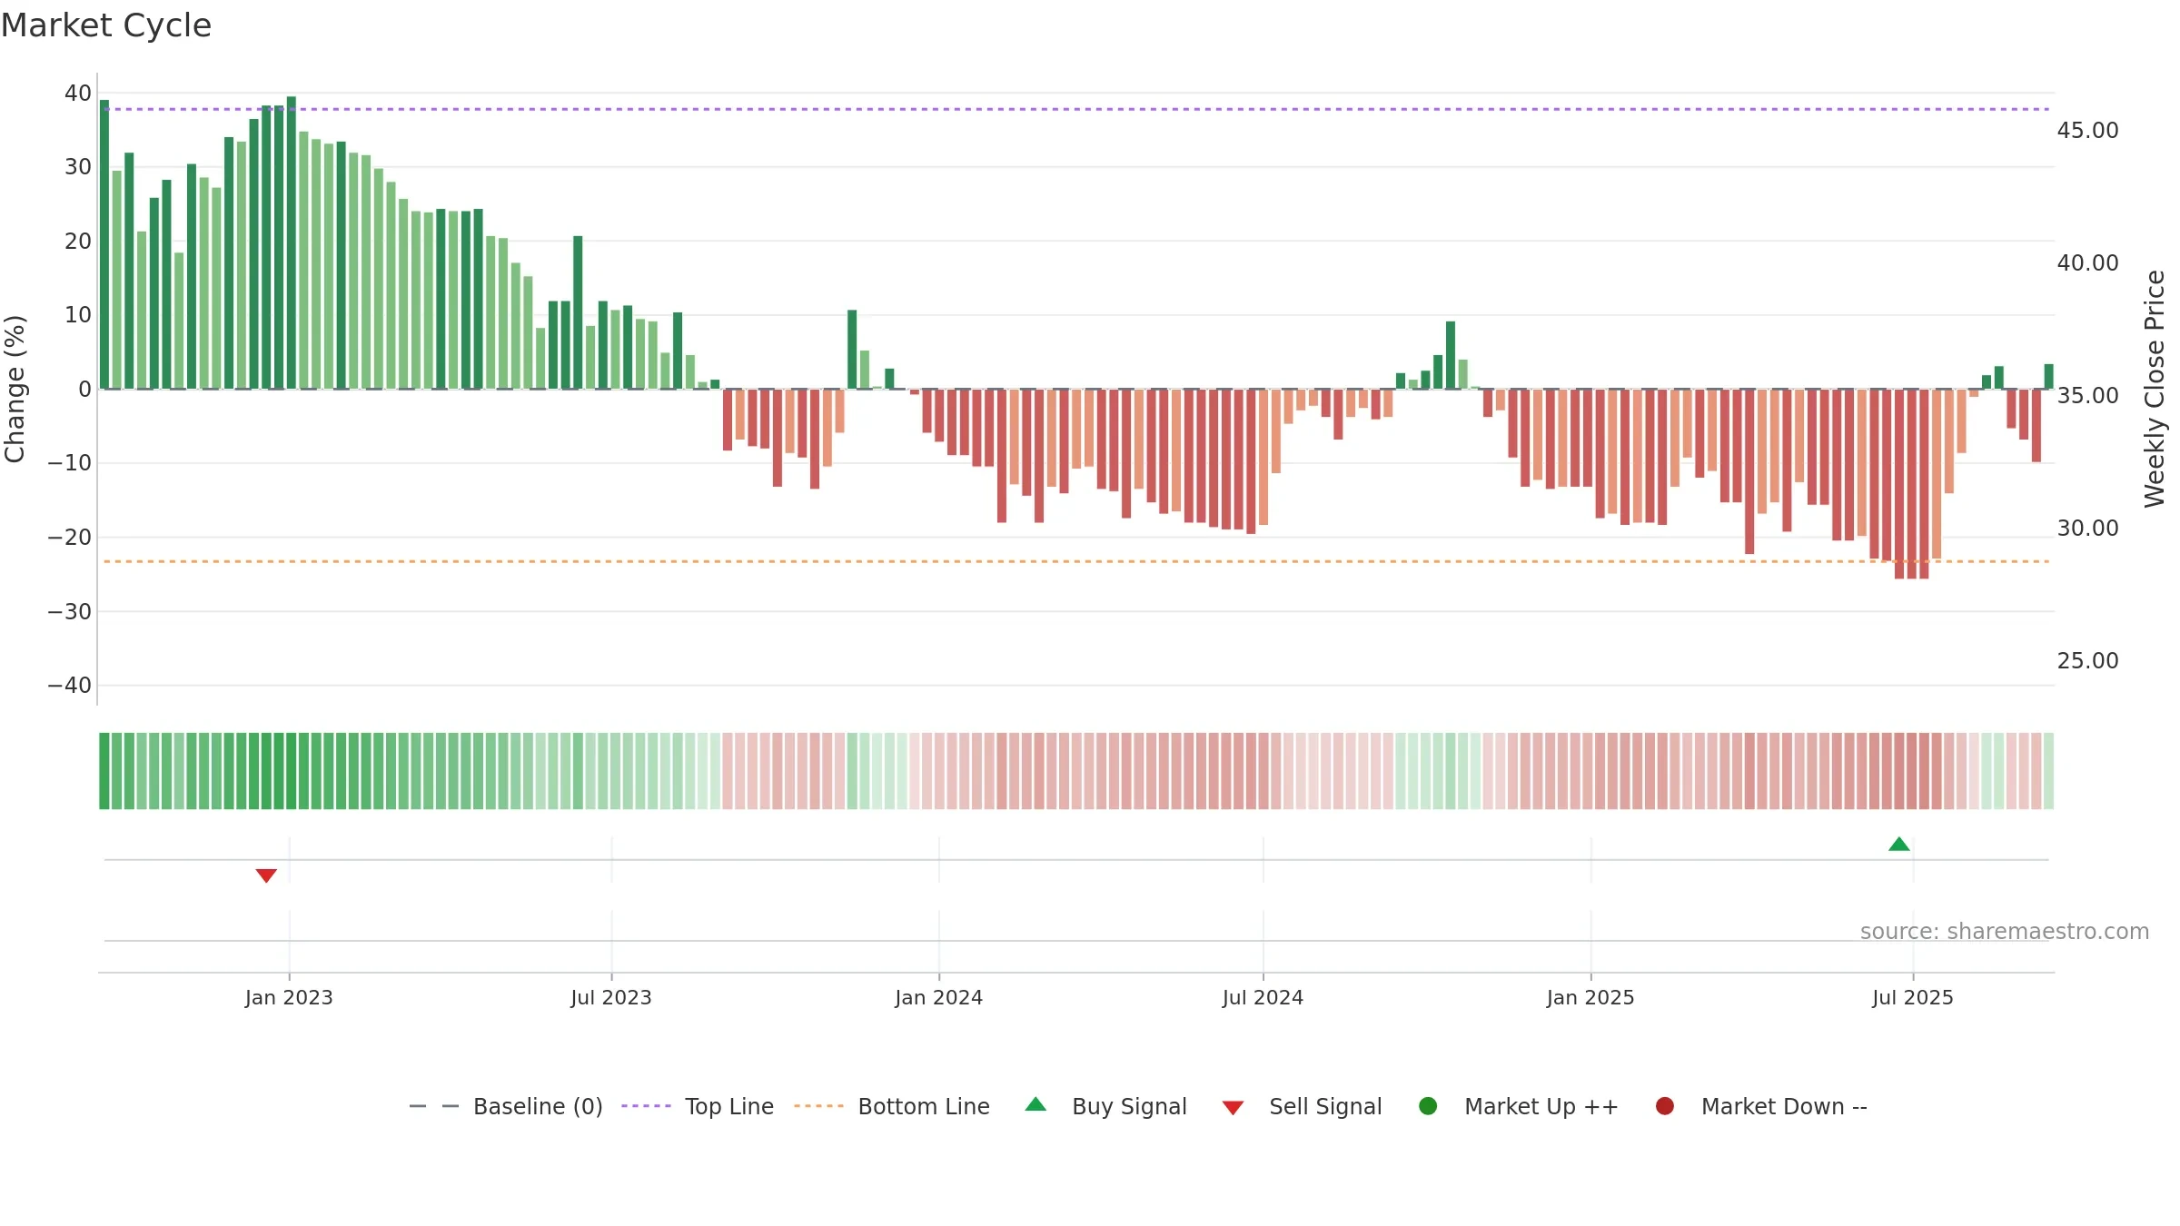
Task: Click the Weekly Close Price axis title
Action: point(2155,389)
